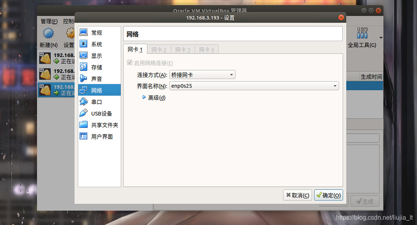Select the second 192.168 VM icon in Manager list
The width and height of the screenshot is (417, 225).
(45, 74)
